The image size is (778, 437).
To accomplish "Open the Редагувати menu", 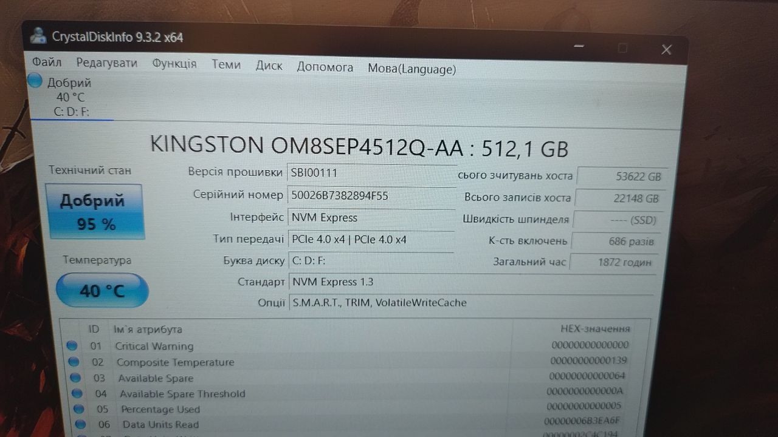I will point(106,63).
